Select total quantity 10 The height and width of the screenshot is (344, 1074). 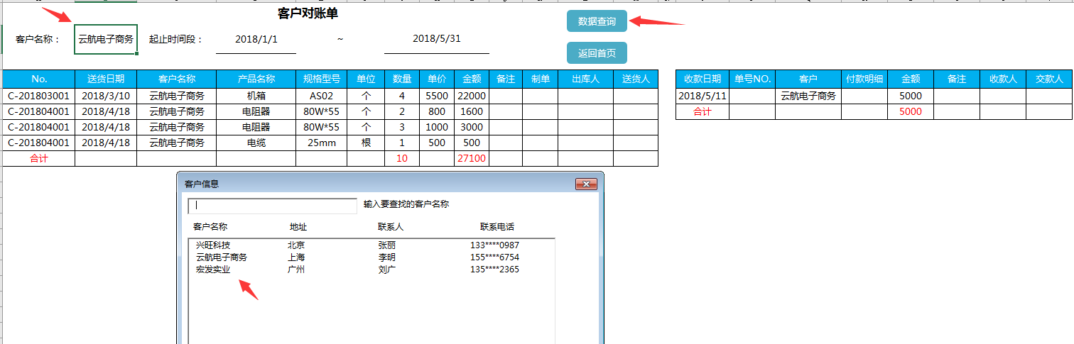402,158
